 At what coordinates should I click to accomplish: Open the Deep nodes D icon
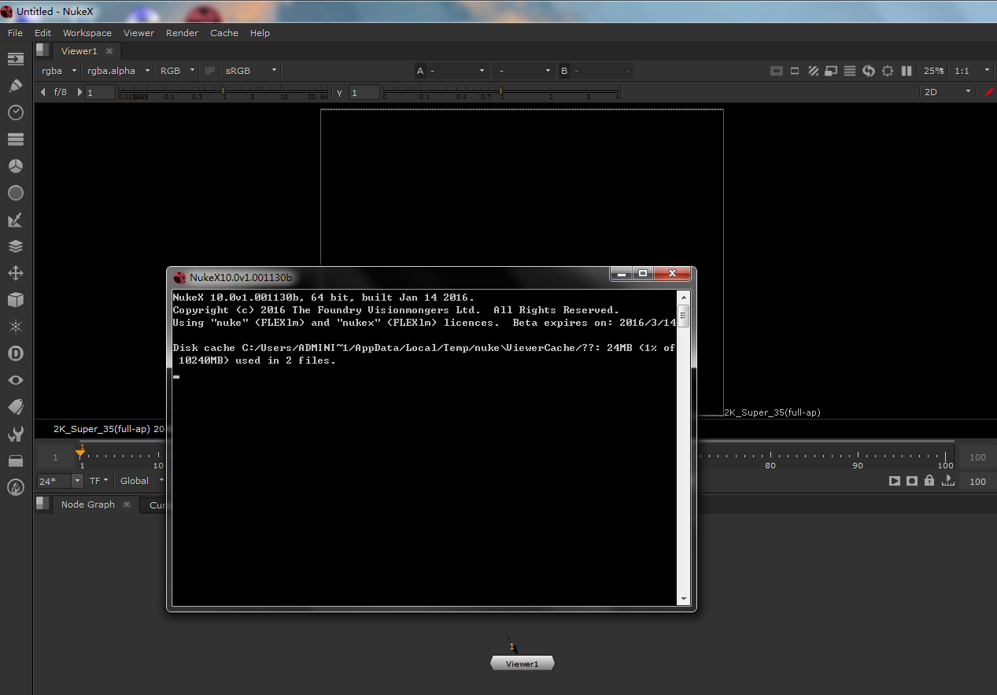pos(16,353)
